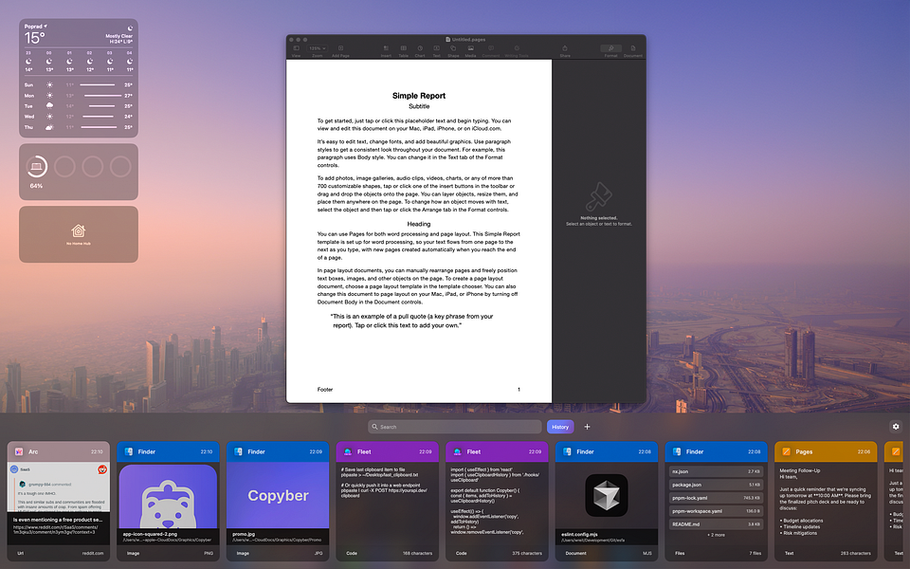Screen dimensions: 910x569
Task: Open the 125% zoom dropdown in Pages
Action: pyautogui.click(x=318, y=48)
